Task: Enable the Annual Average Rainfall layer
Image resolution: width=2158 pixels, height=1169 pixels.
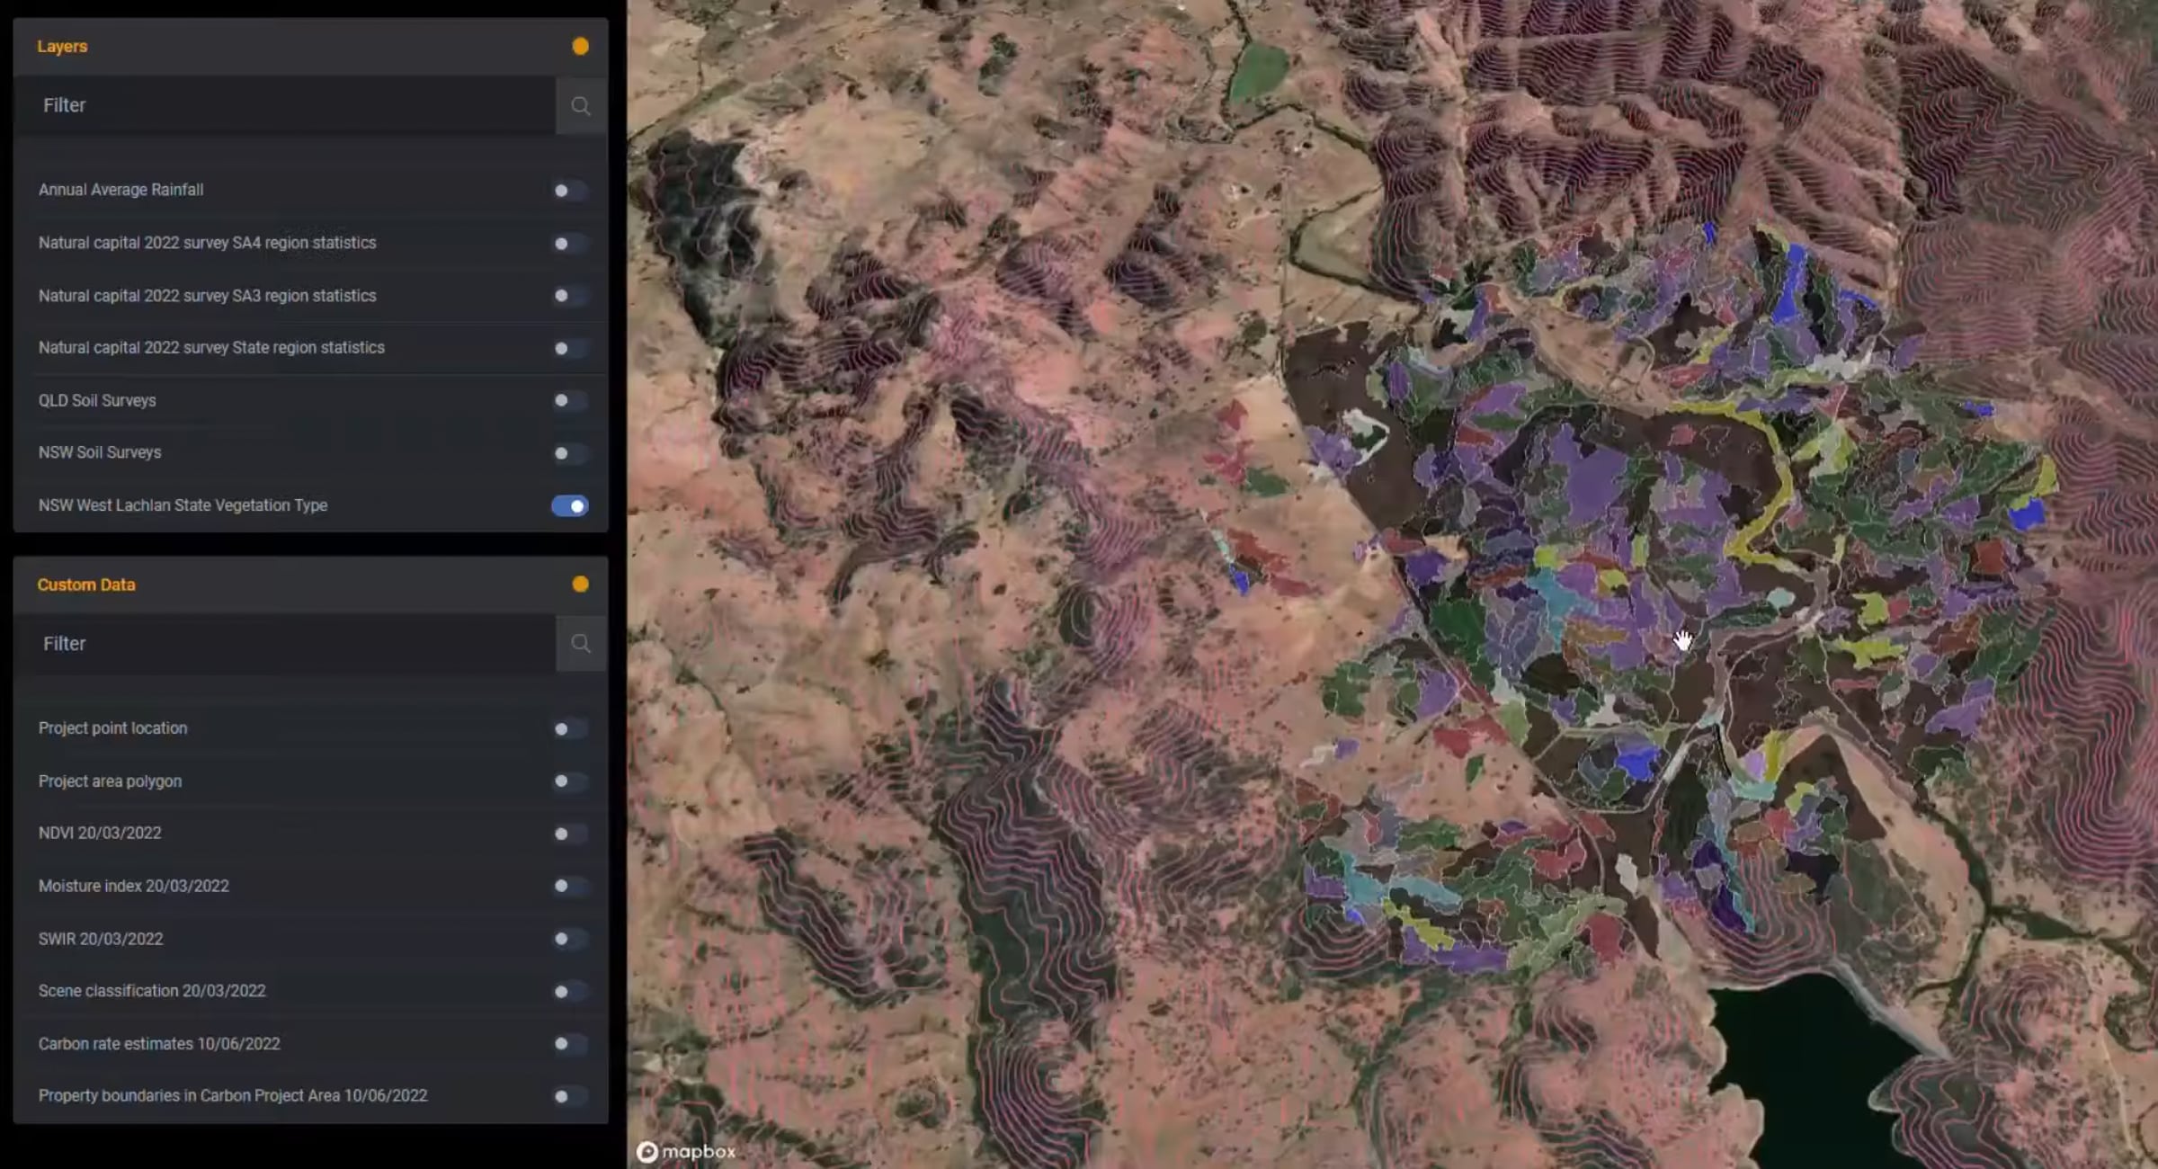Action: 569,191
